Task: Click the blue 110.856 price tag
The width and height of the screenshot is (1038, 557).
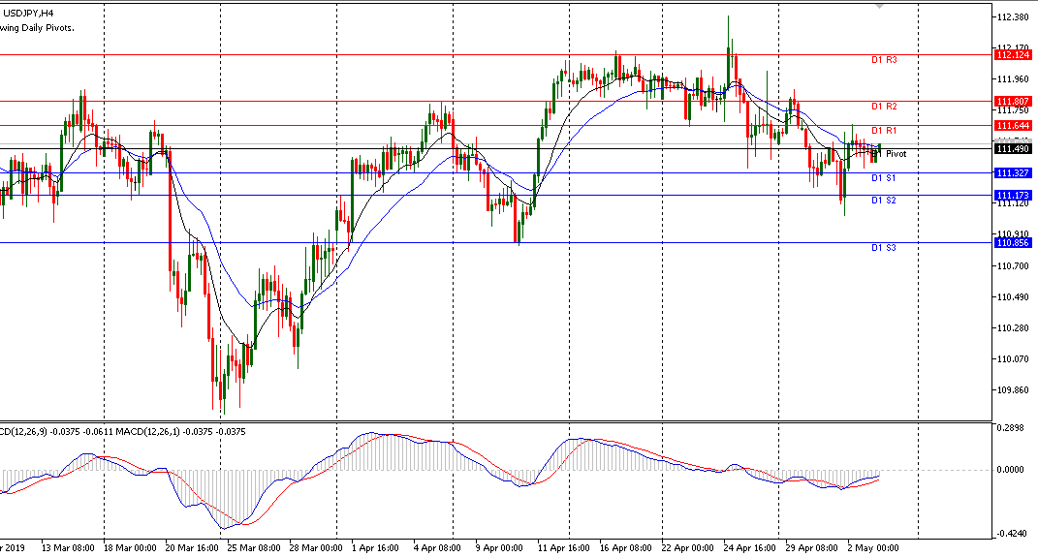Action: click(1012, 242)
